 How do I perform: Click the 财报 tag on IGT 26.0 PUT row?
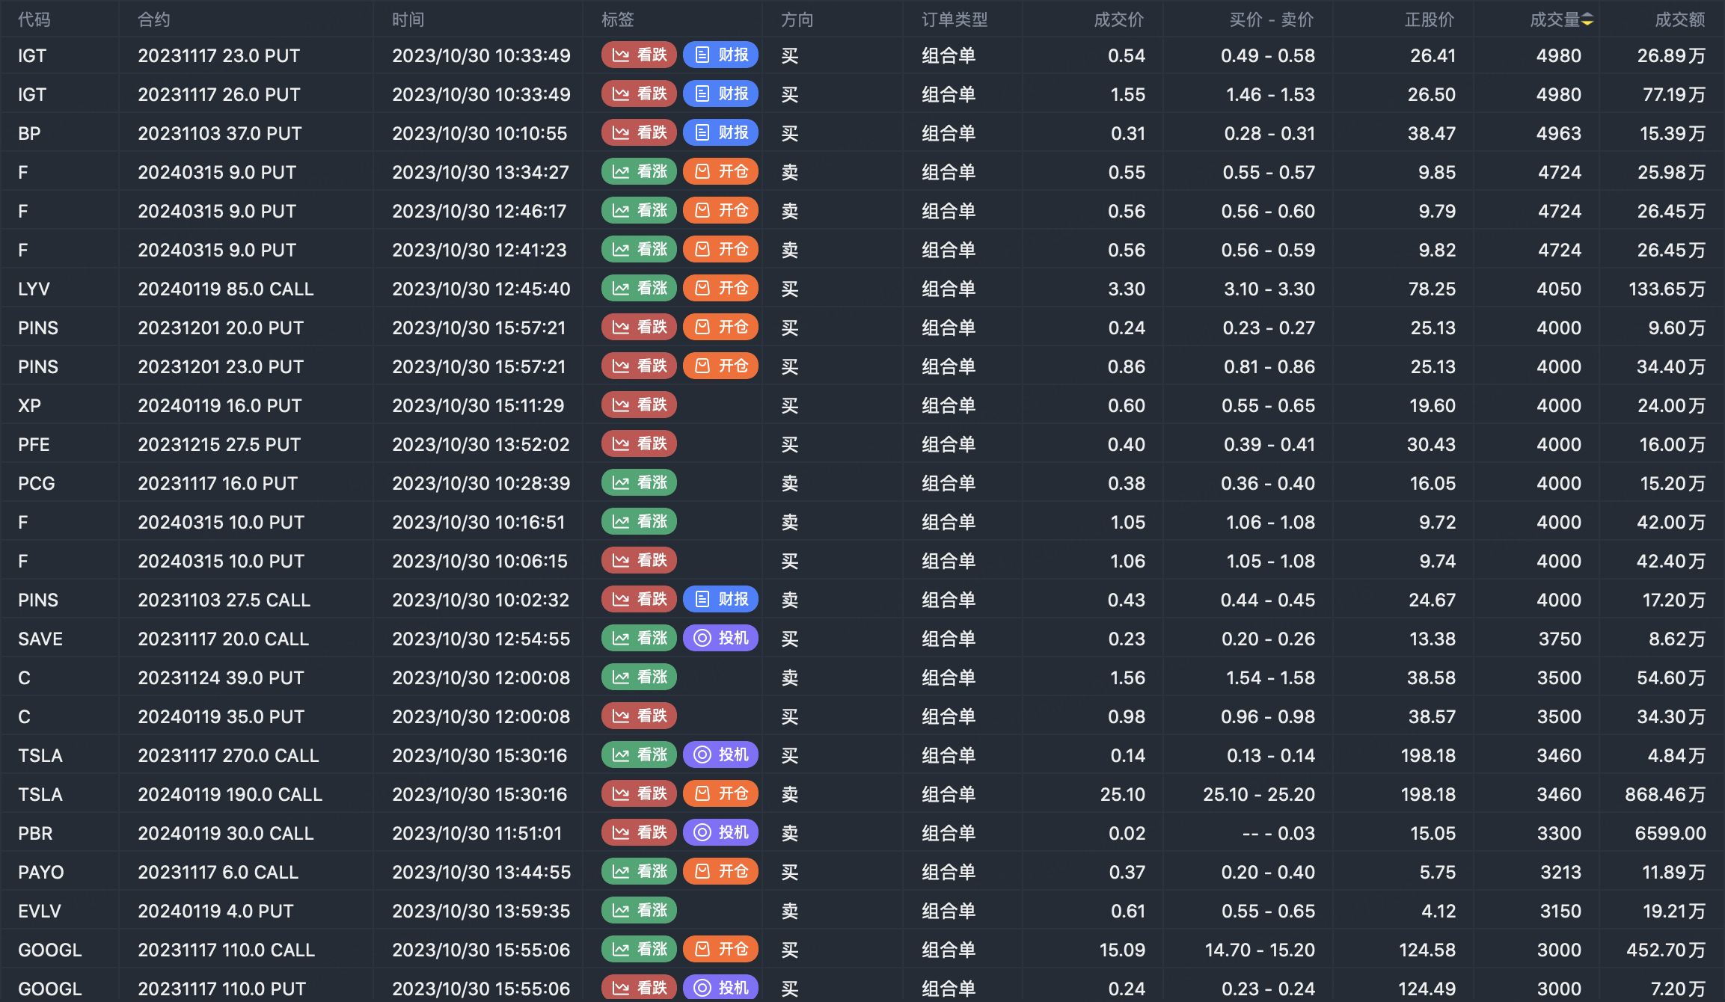click(x=721, y=93)
